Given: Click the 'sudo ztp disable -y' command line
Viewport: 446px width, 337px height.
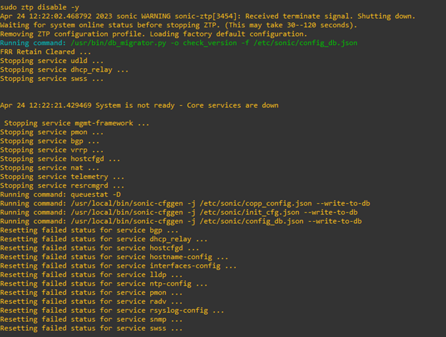Looking at the screenshot, I should 39,7.
